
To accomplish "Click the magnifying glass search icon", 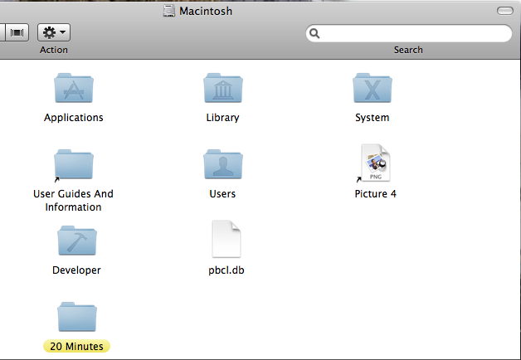I will [x=314, y=33].
